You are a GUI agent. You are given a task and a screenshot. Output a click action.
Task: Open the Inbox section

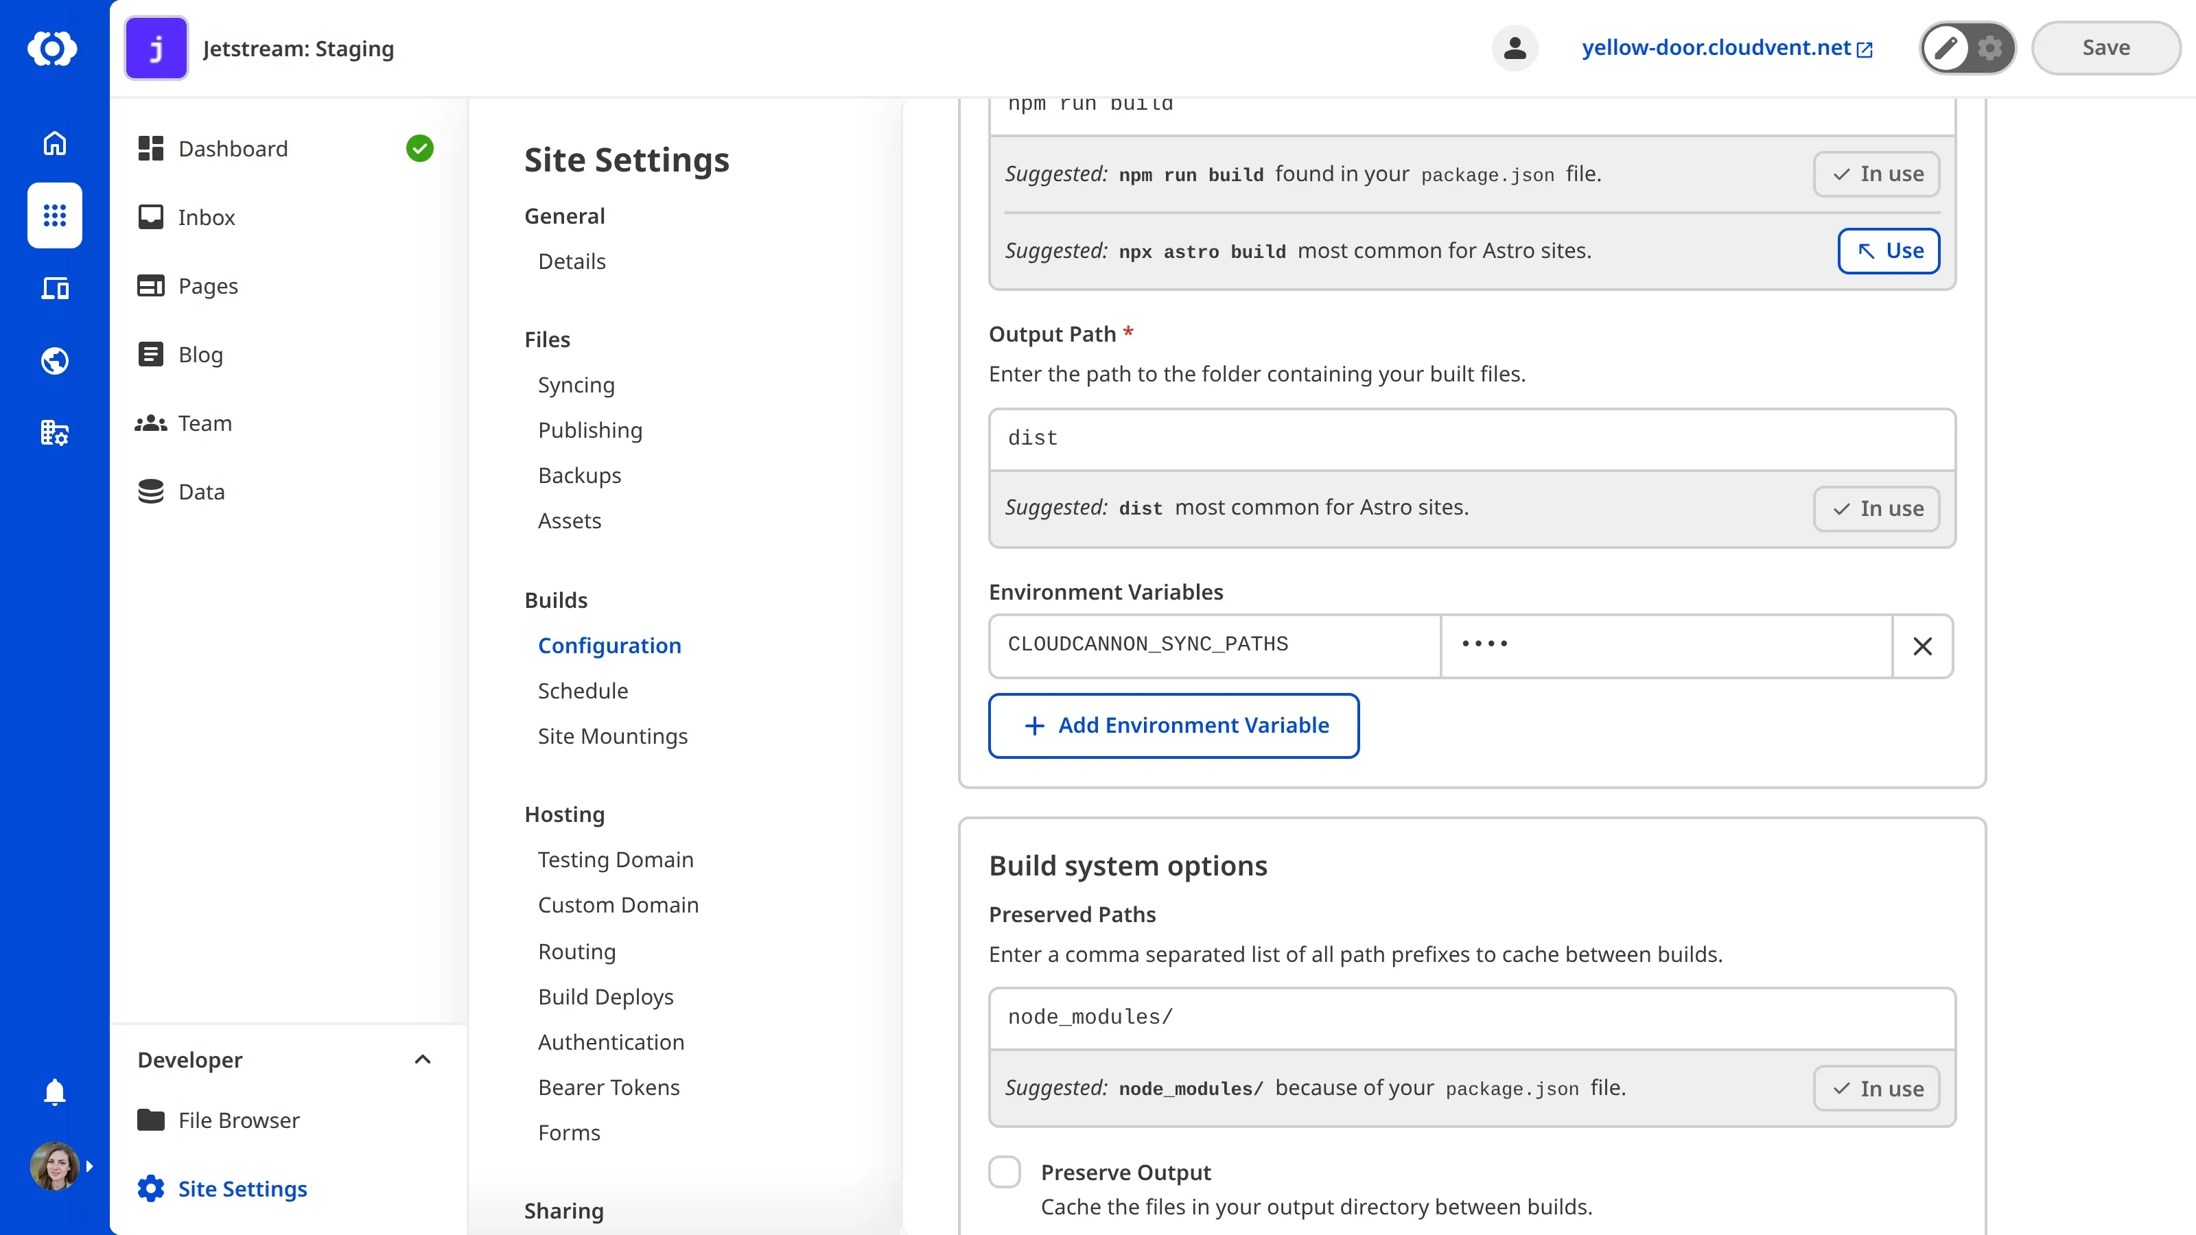pos(207,217)
